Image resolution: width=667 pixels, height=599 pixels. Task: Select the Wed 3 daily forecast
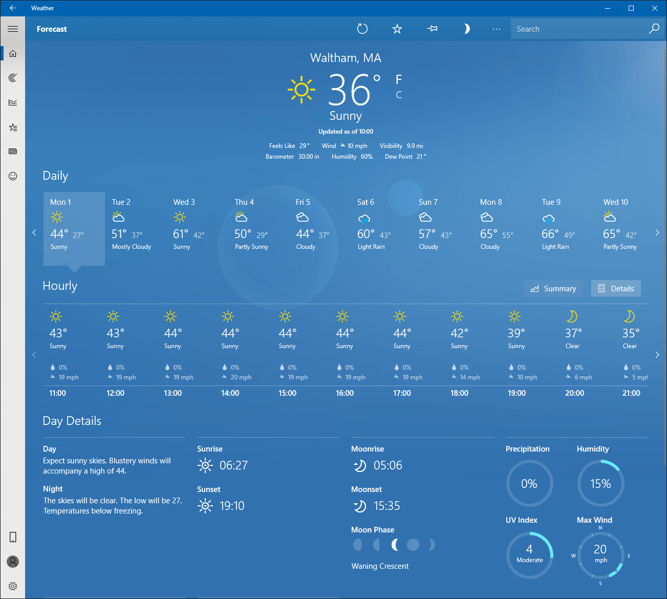pos(197,229)
